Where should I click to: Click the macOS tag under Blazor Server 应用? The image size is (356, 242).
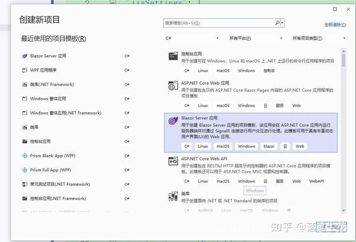tap(223, 146)
